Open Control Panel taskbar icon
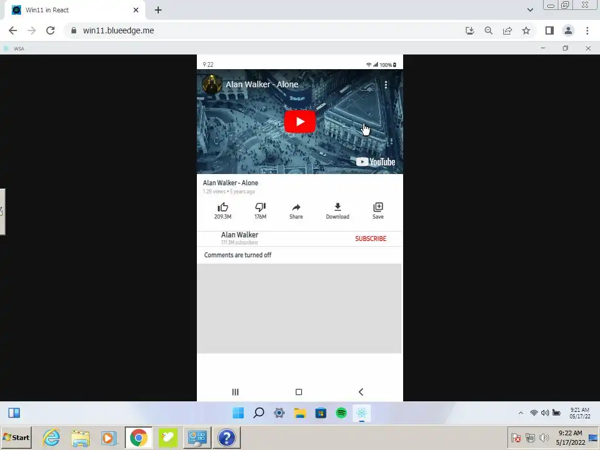Image resolution: width=600 pixels, height=450 pixels. tap(197, 438)
